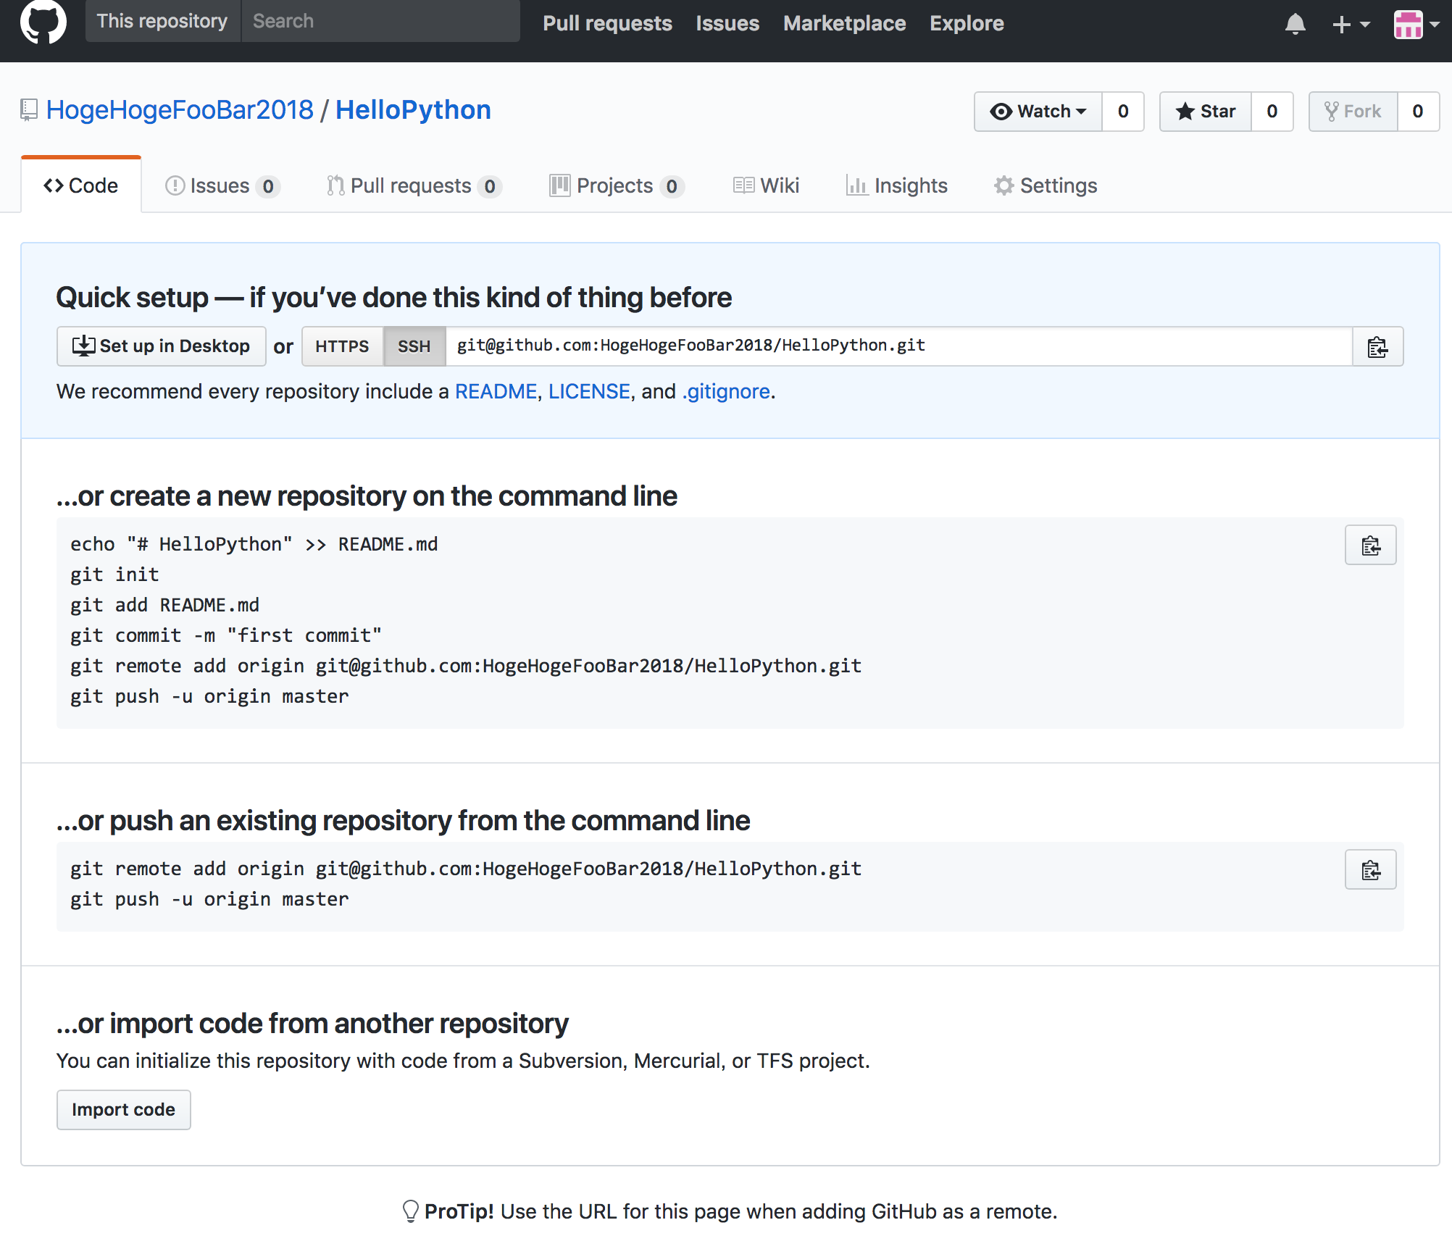Viewport: 1452px width, 1249px height.
Task: Open the README link
Action: 496,391
